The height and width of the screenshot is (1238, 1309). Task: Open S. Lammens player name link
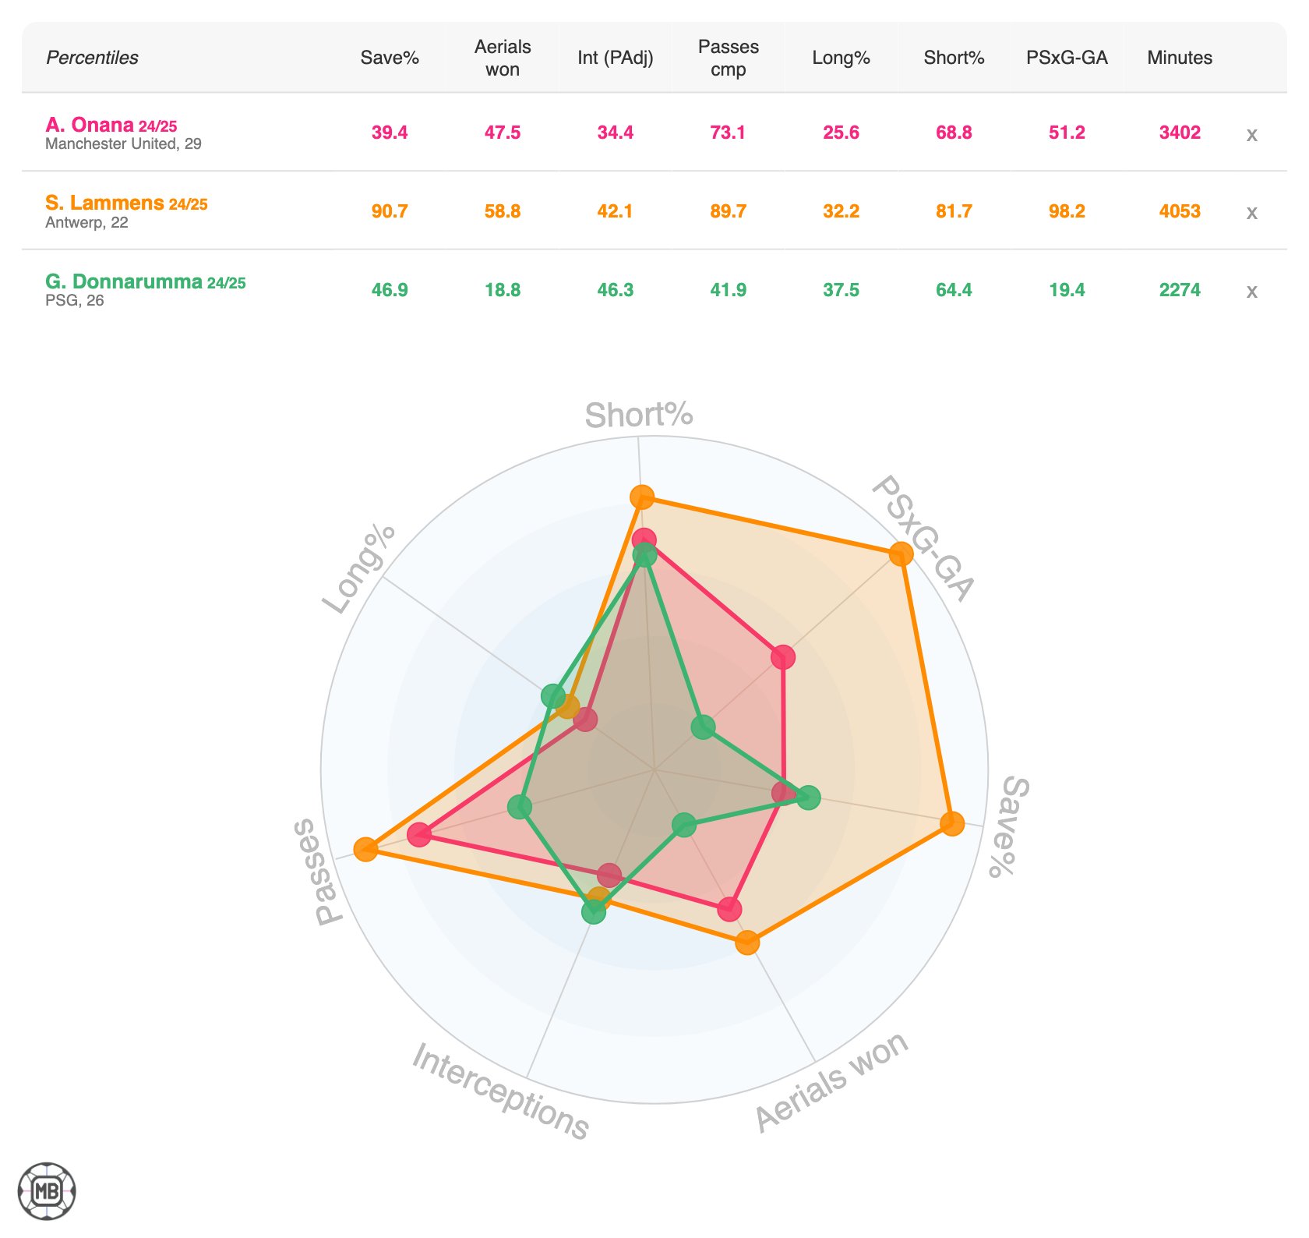[x=104, y=203]
